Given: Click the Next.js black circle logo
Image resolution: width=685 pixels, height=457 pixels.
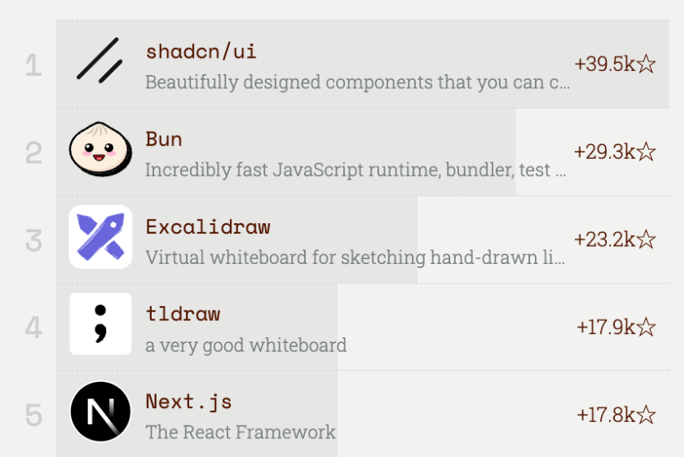Looking at the screenshot, I should [x=100, y=411].
